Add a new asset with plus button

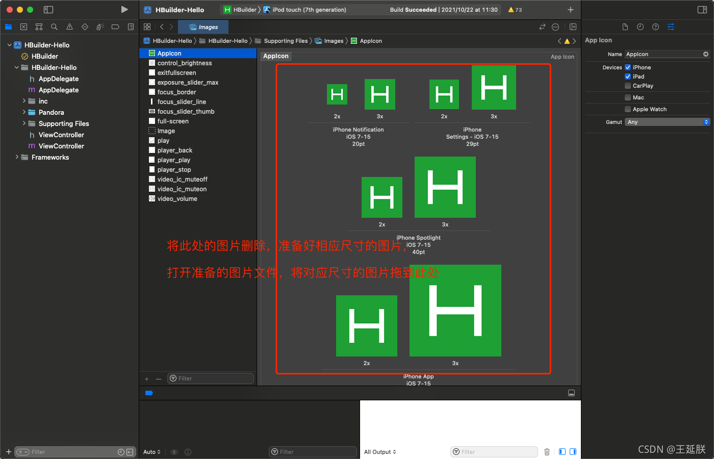(147, 379)
